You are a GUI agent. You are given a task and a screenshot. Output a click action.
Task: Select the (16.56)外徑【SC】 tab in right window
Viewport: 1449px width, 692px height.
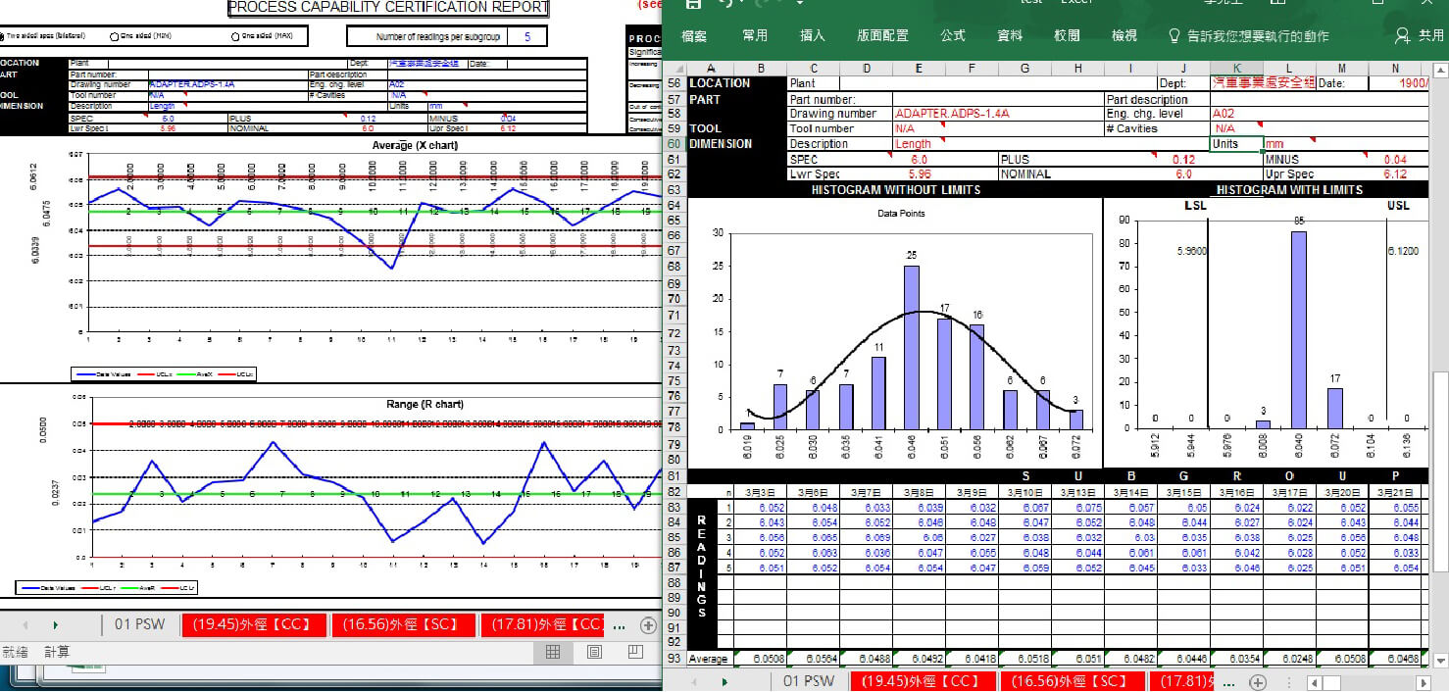point(1074,681)
